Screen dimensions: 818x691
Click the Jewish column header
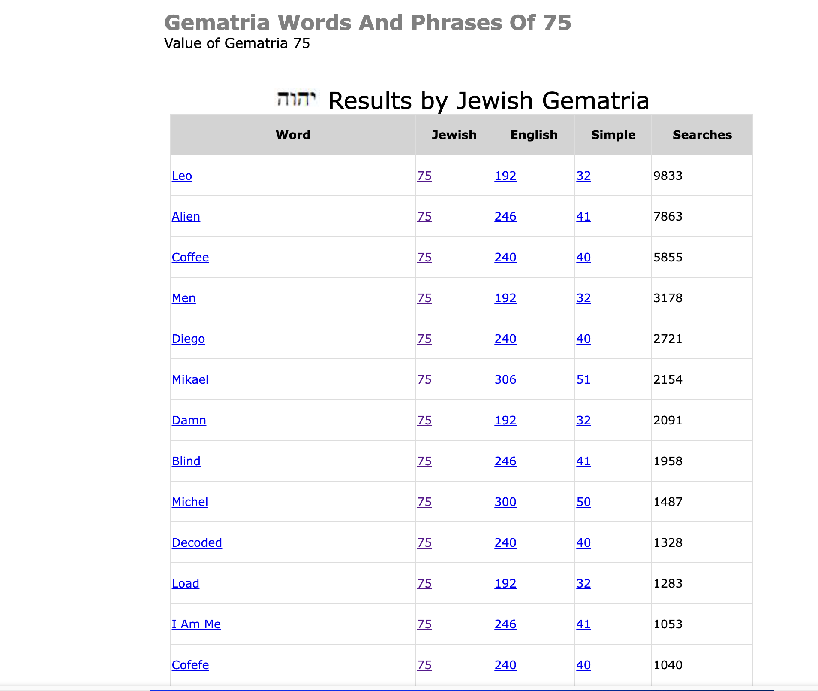(x=454, y=135)
